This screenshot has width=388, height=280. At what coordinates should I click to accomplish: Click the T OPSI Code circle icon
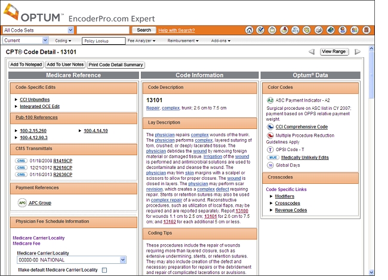tap(270, 149)
